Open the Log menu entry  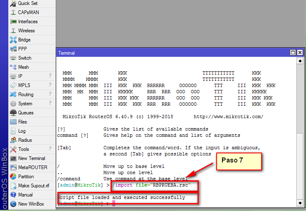coord(22,131)
